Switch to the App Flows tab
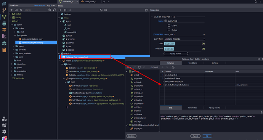Image resolution: width=263 pixels, height=140 pixels. (x=51, y=5)
